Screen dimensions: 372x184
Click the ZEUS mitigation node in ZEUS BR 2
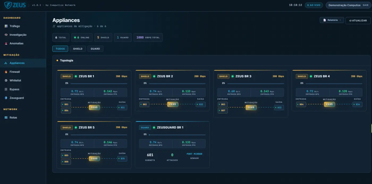tap(173, 104)
